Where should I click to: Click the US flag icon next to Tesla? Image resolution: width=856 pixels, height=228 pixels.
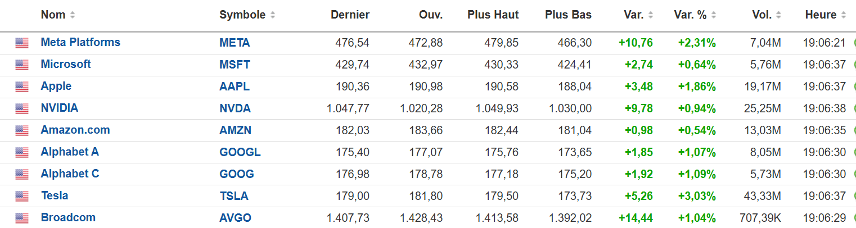pos(22,196)
